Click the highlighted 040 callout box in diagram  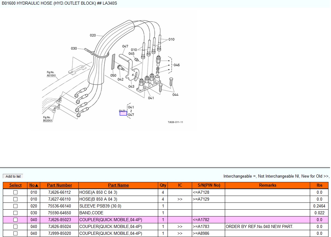(123, 113)
